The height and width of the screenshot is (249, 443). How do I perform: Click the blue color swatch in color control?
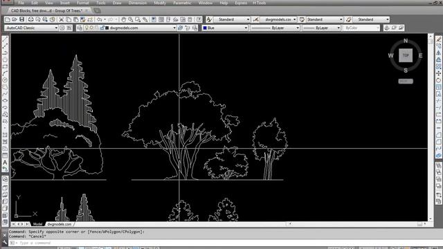coord(205,28)
